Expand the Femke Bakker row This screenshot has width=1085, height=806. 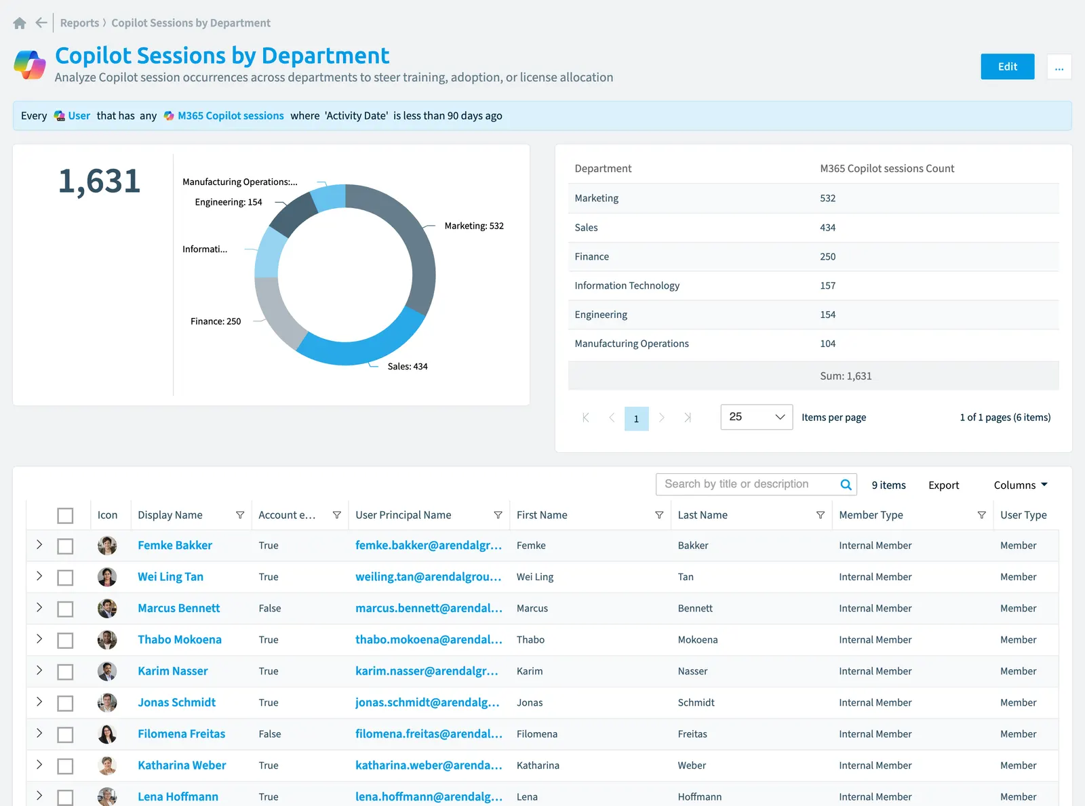pos(39,544)
